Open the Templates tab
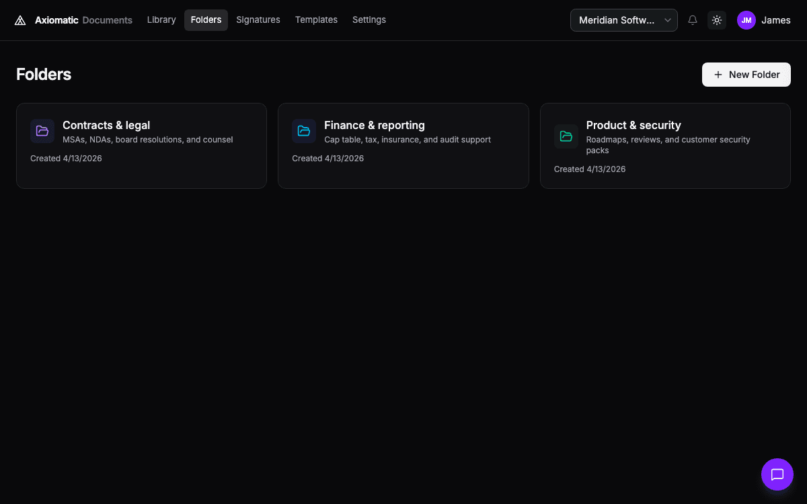Viewport: 807px width, 504px height. tap(316, 20)
